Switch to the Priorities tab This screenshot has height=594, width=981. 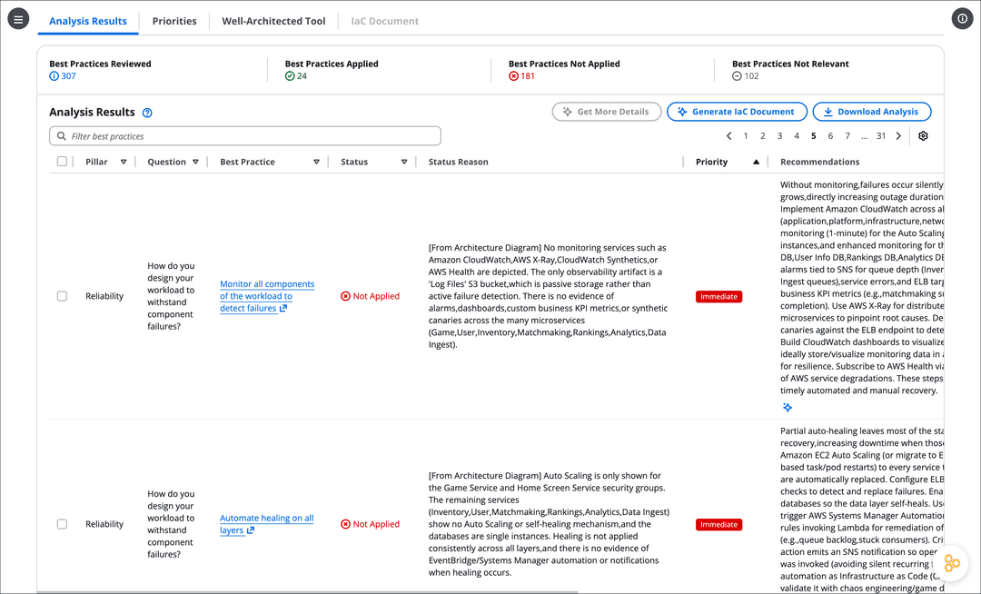pos(174,21)
